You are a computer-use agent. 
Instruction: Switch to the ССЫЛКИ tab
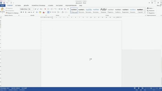(x=51, y=6)
